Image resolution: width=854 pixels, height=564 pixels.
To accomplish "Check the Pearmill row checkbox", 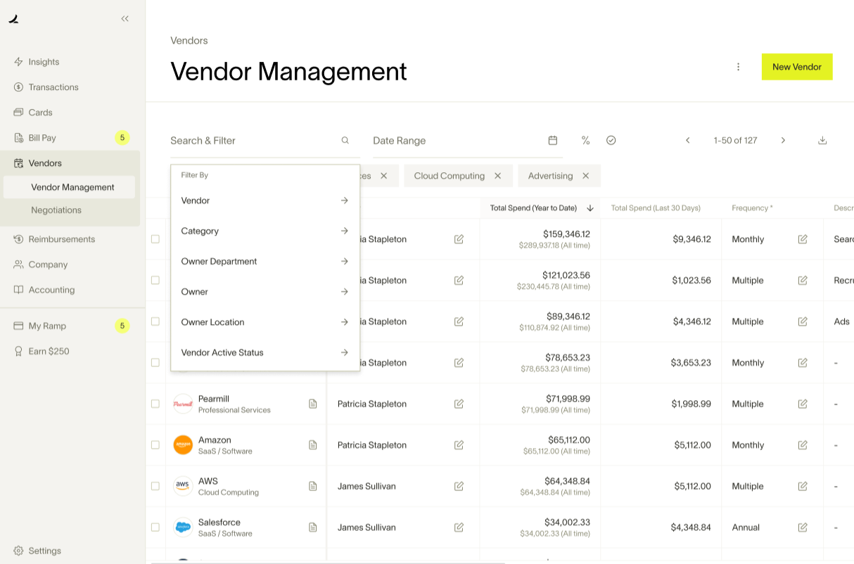I will 155,404.
